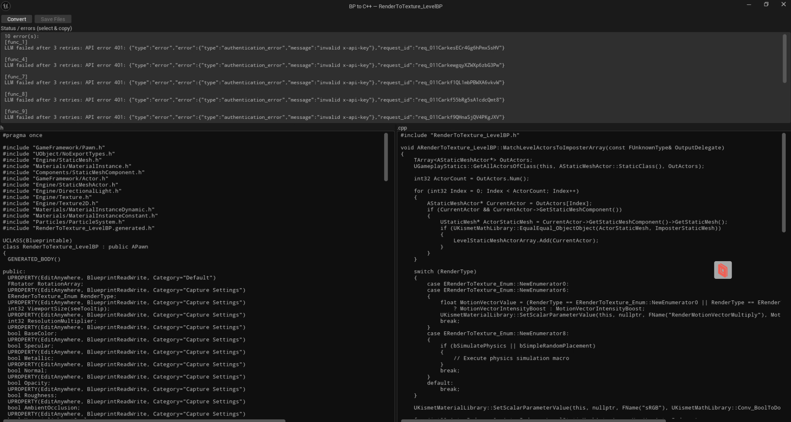
Task: Click the '// Execute physics simulation macro' comment
Action: pyautogui.click(x=511, y=358)
